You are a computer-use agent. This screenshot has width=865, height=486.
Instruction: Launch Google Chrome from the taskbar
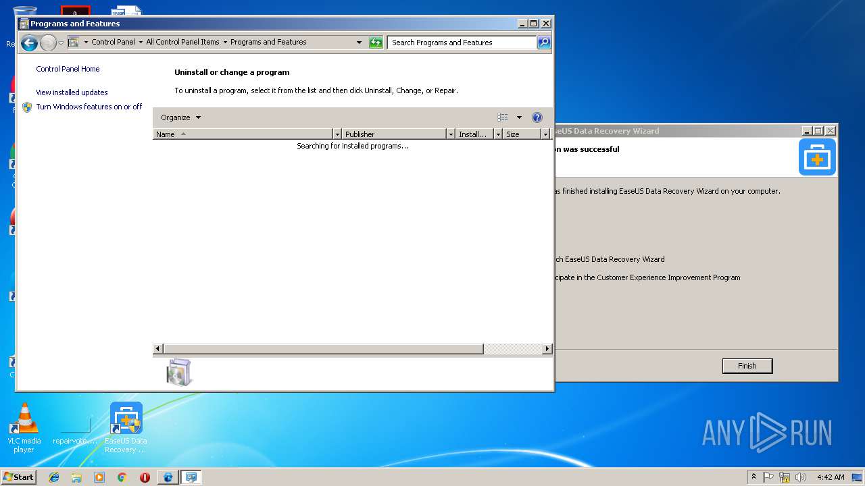(x=122, y=477)
